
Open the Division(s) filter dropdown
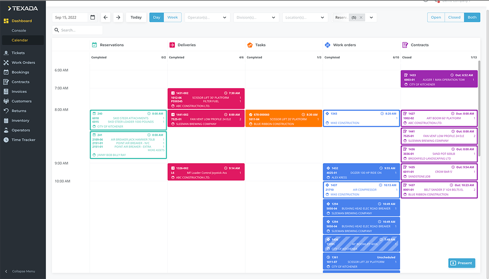coord(256,17)
